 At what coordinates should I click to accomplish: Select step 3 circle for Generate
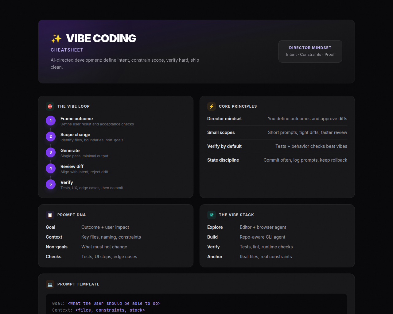click(x=51, y=152)
